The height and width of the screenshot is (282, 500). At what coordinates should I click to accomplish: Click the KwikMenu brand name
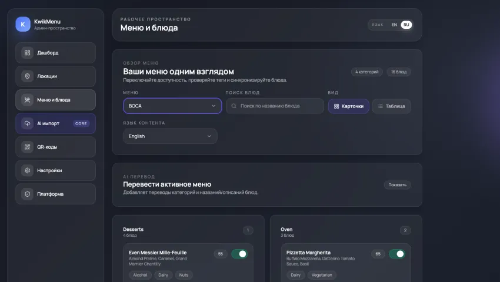[x=47, y=22]
